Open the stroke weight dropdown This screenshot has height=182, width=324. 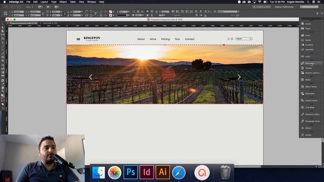129,12
